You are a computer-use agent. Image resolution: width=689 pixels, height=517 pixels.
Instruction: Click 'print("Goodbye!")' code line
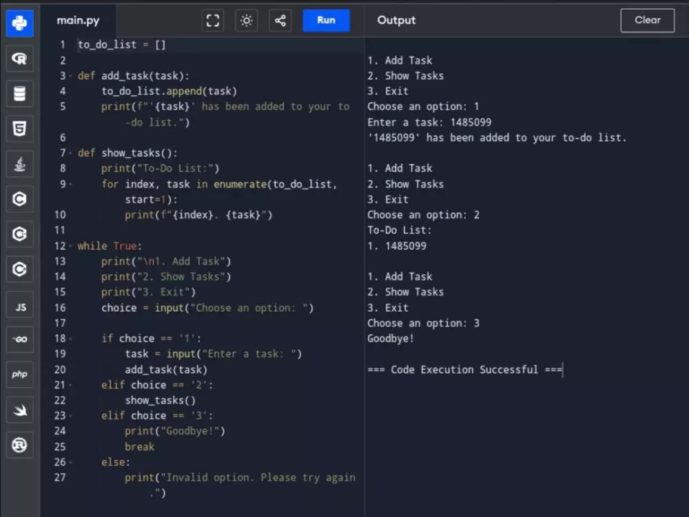pyautogui.click(x=175, y=432)
